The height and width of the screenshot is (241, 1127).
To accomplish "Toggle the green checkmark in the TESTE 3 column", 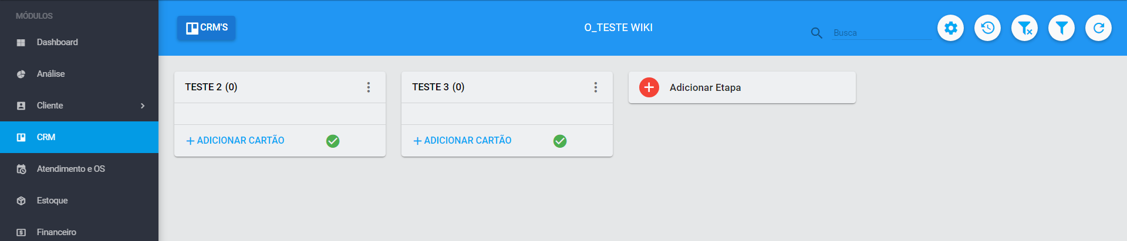I will (560, 141).
